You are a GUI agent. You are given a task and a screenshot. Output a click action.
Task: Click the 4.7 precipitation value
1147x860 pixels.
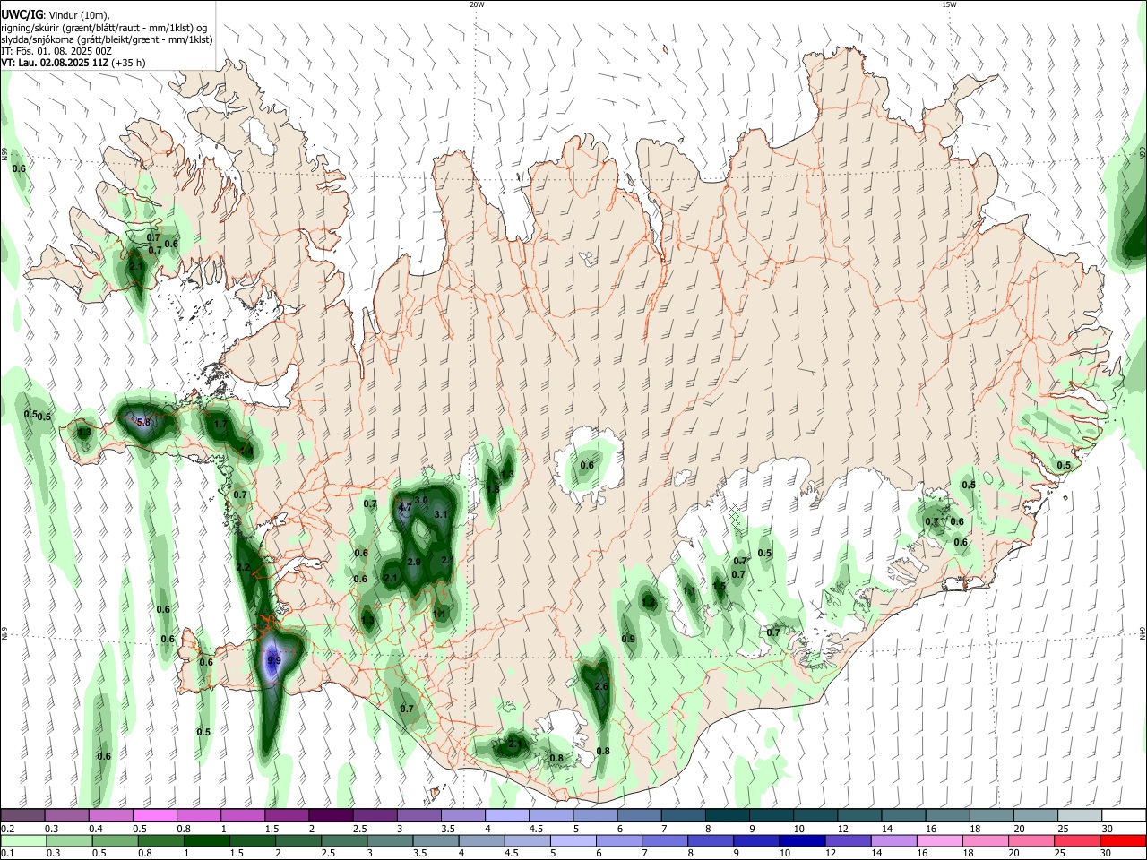point(404,507)
